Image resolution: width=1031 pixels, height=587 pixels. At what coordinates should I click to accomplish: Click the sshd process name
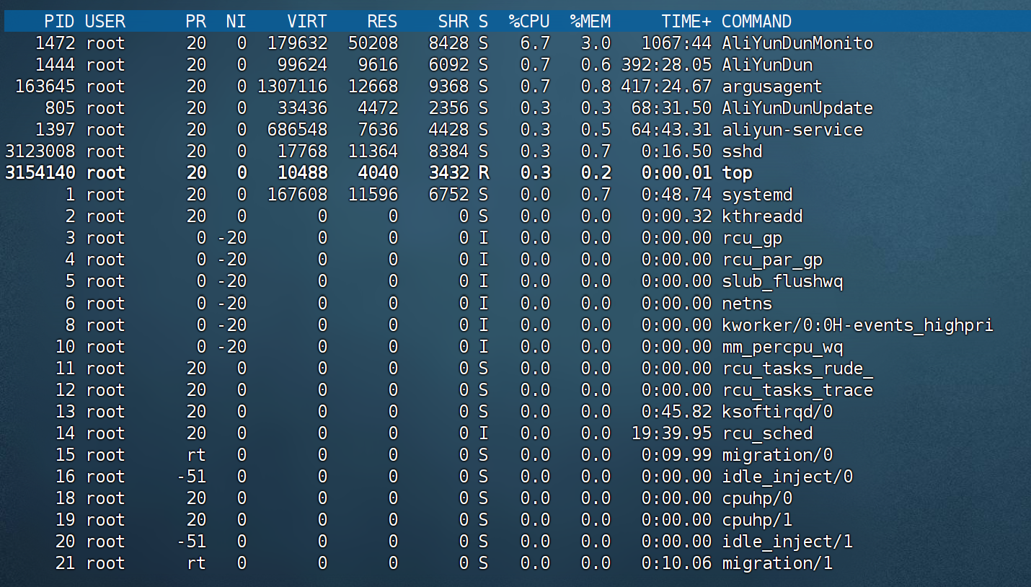[742, 151]
